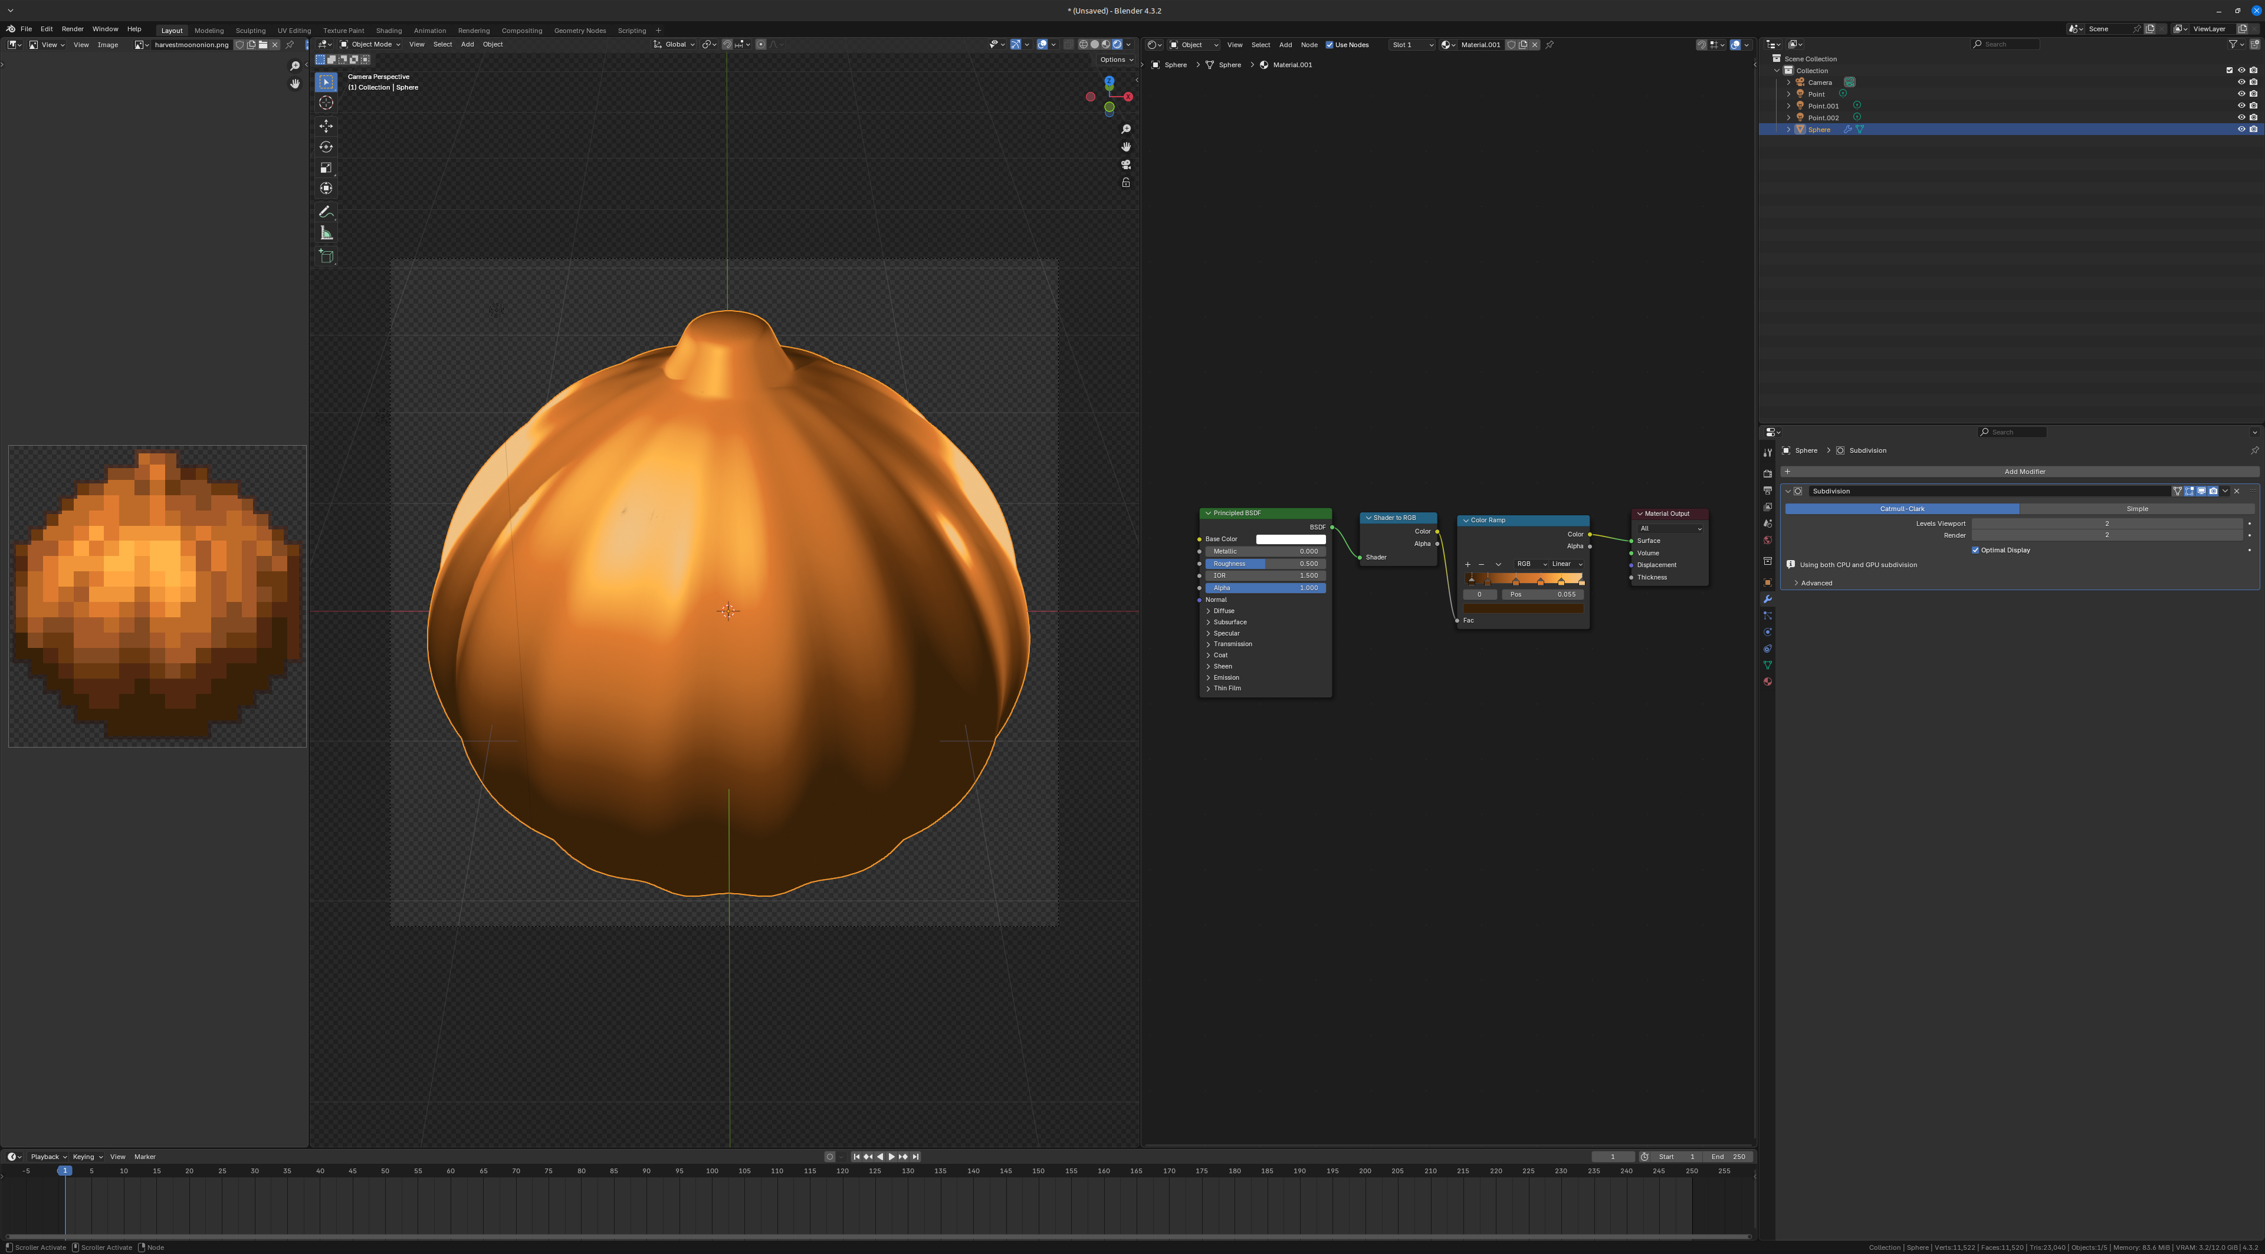Open the viewport Options dropdown
Viewport: 2265px width, 1254px height.
point(1116,60)
